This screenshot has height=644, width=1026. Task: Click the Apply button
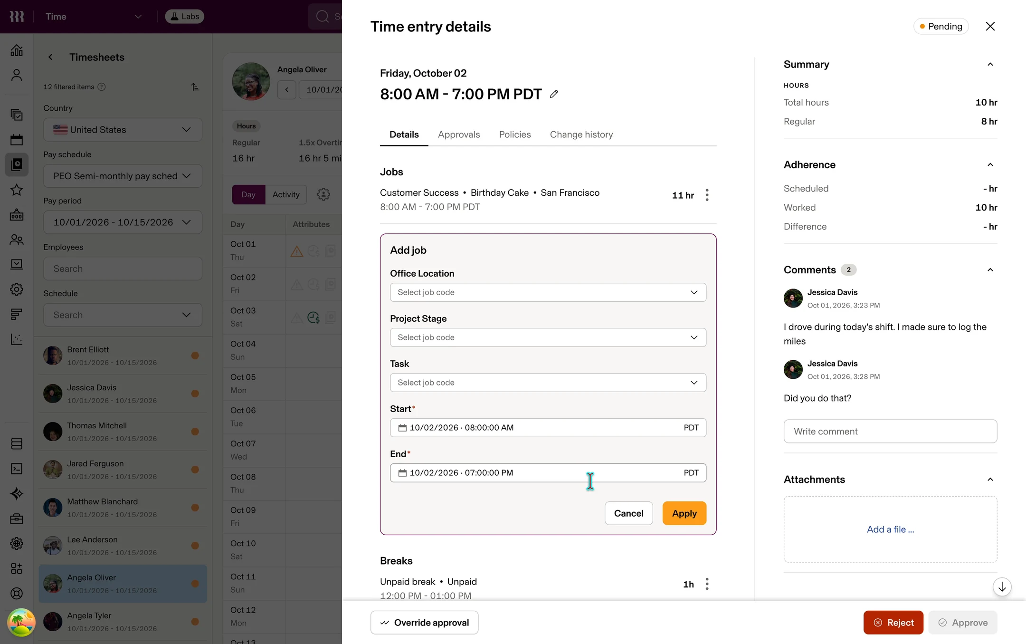coord(684,513)
